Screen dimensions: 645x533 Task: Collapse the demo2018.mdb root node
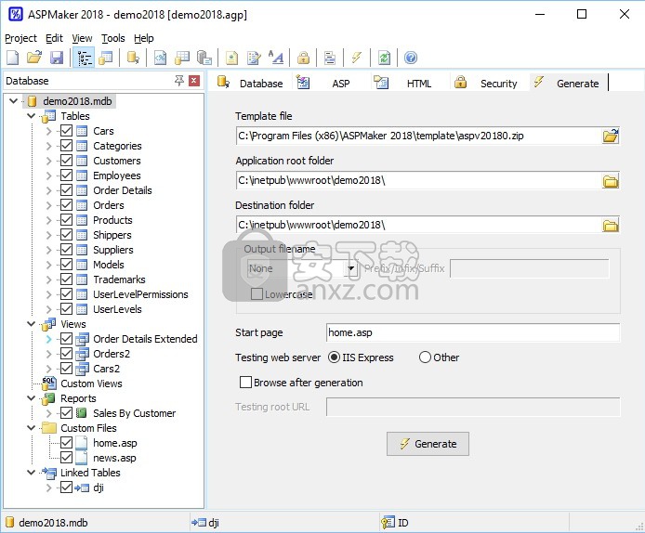point(14,100)
